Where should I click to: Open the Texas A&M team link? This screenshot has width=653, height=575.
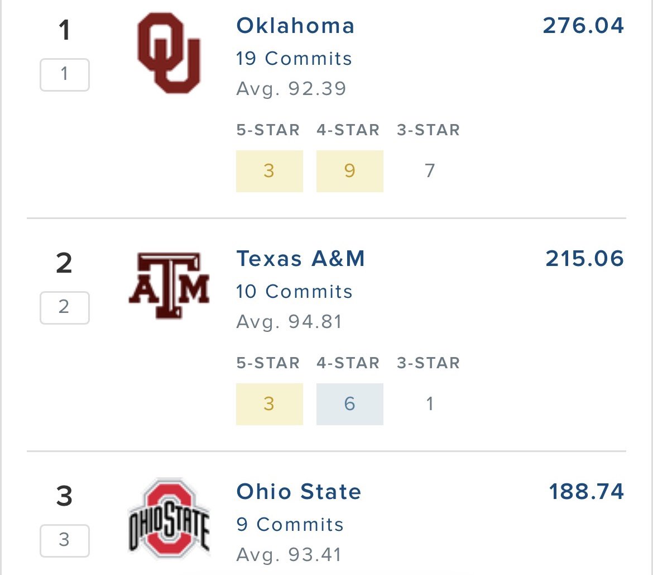coord(300,259)
